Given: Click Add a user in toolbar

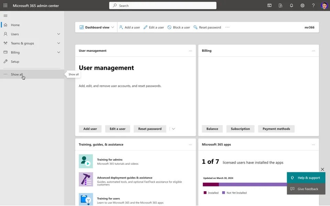Looking at the screenshot, I should click(x=130, y=27).
